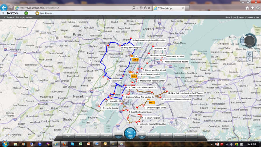The width and height of the screenshot is (261, 147).
Task: Click the center-map crosshair icon
Action: pyautogui.click(x=250, y=59)
